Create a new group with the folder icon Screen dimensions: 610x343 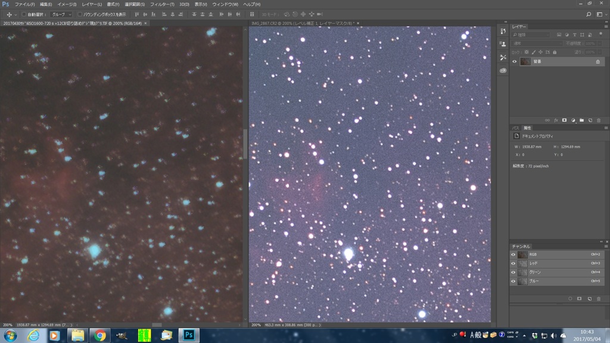pyautogui.click(x=582, y=120)
